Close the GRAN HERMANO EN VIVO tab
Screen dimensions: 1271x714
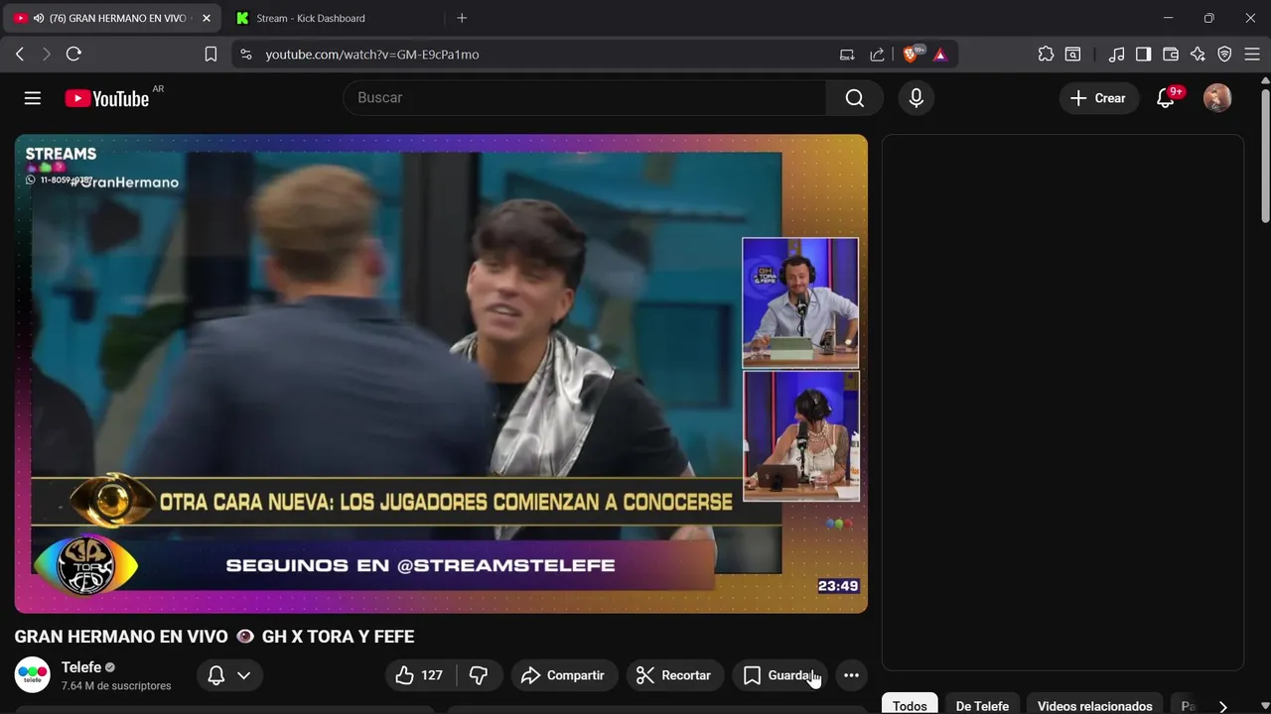(x=207, y=18)
